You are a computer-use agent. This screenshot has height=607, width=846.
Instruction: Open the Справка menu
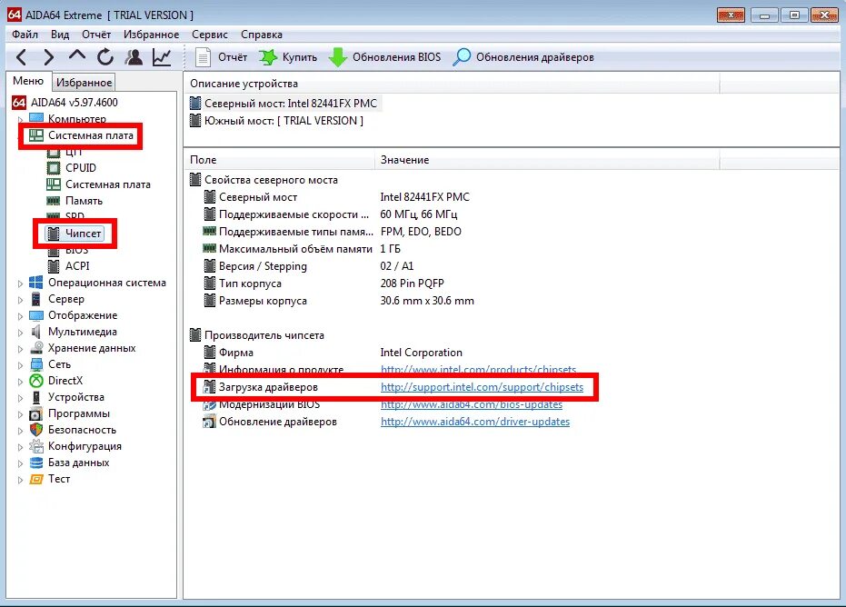point(262,35)
